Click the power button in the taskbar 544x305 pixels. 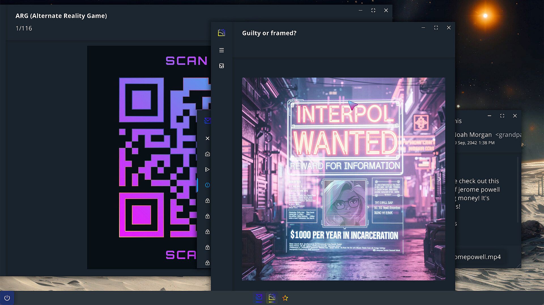click(x=7, y=298)
